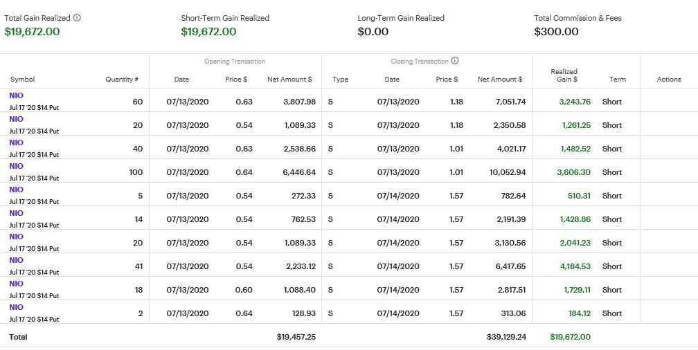The image size is (698, 350).
Task: Select total closing amount $39,129.24
Action: (x=507, y=338)
